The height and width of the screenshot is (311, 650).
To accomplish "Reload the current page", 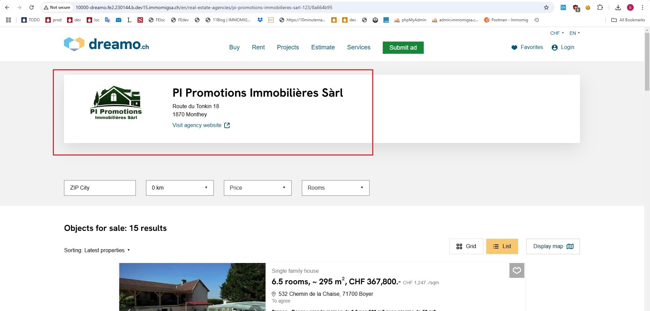I will coord(32,7).
